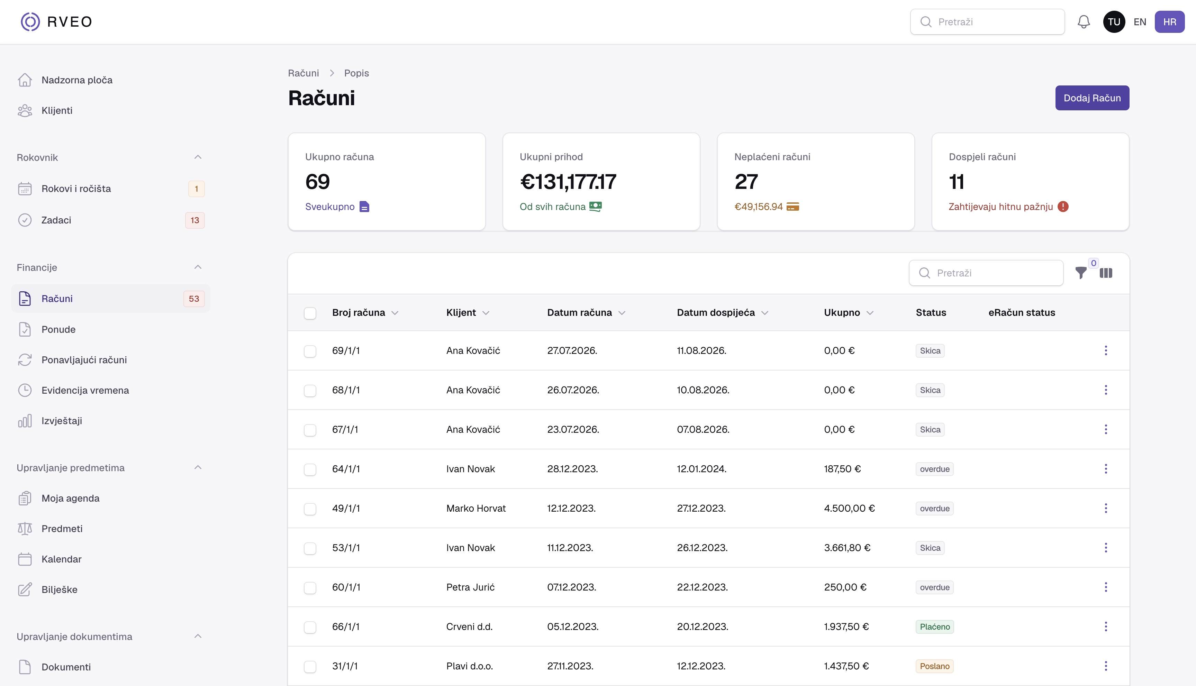This screenshot has width=1196, height=686.
Task: Check the box for invoice 31/1/1
Action: [310, 667]
